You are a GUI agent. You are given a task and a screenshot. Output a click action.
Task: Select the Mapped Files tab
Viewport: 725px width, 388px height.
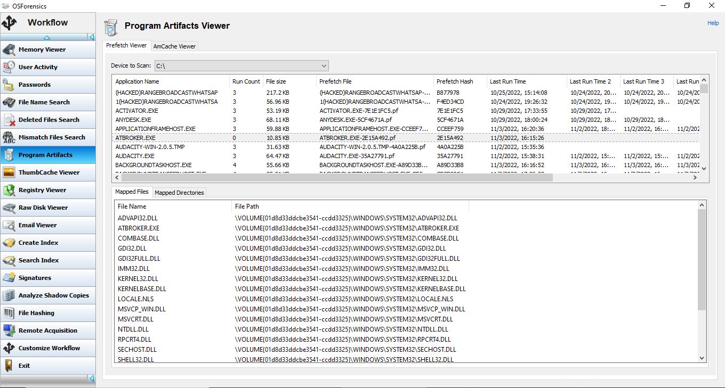click(x=132, y=192)
